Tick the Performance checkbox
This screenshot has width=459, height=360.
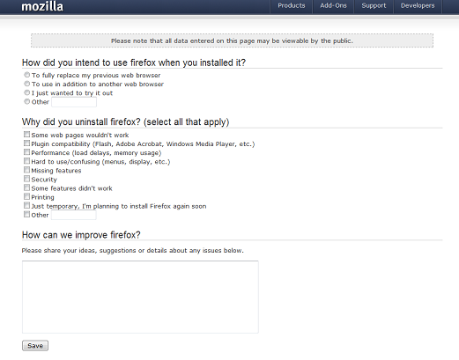click(26, 152)
